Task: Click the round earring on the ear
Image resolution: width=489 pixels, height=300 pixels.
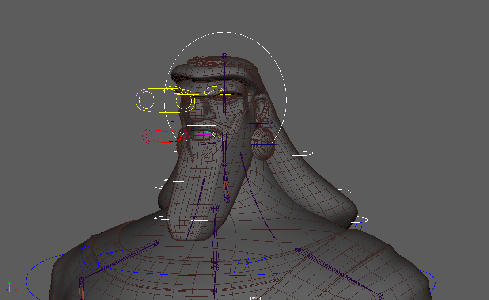Action: pos(264,142)
